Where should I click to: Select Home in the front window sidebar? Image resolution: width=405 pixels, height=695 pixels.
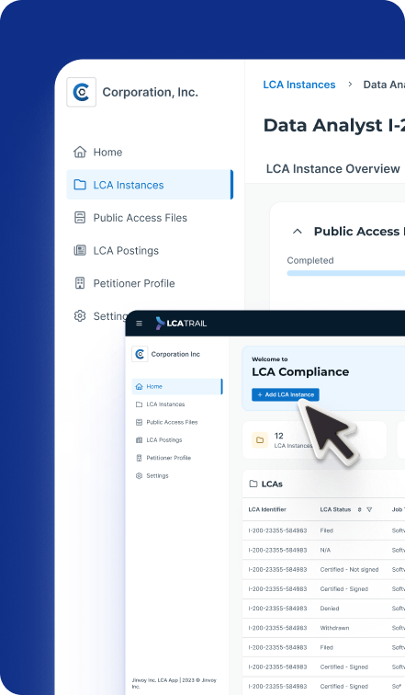pyautogui.click(x=177, y=386)
